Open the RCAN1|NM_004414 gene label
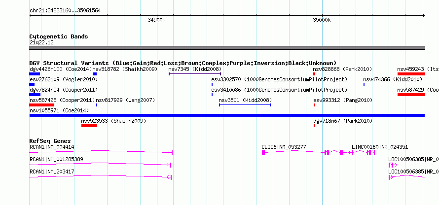439x205 pixels. pos(52,147)
